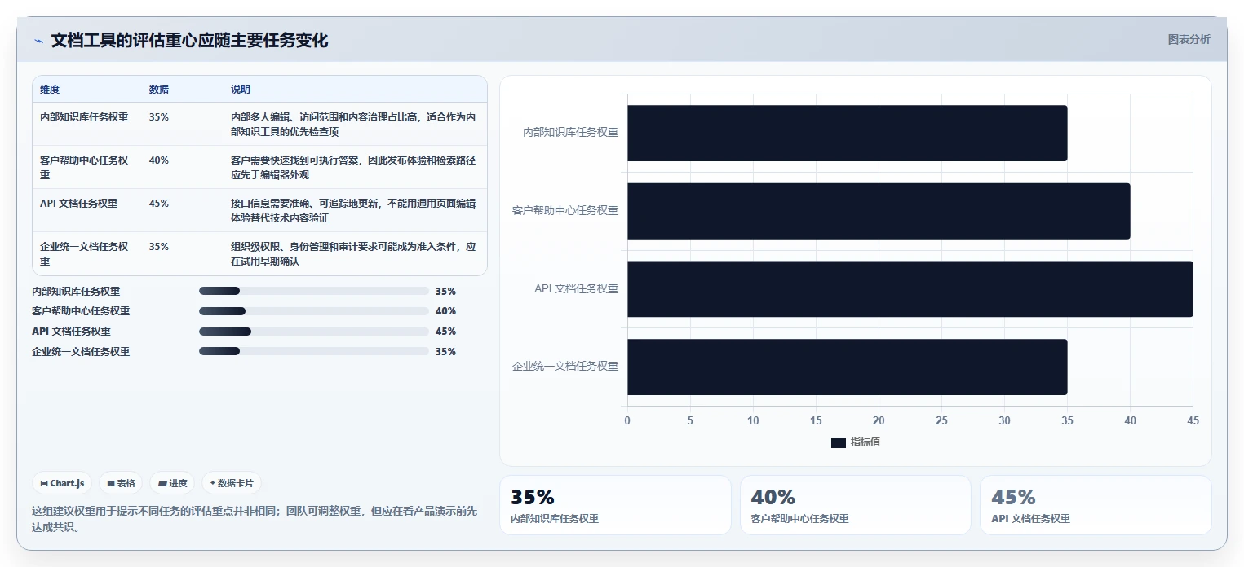This screenshot has height=567, width=1244.
Task: Click chart axis label 客户帮助中心任务权重
Action: (565, 211)
